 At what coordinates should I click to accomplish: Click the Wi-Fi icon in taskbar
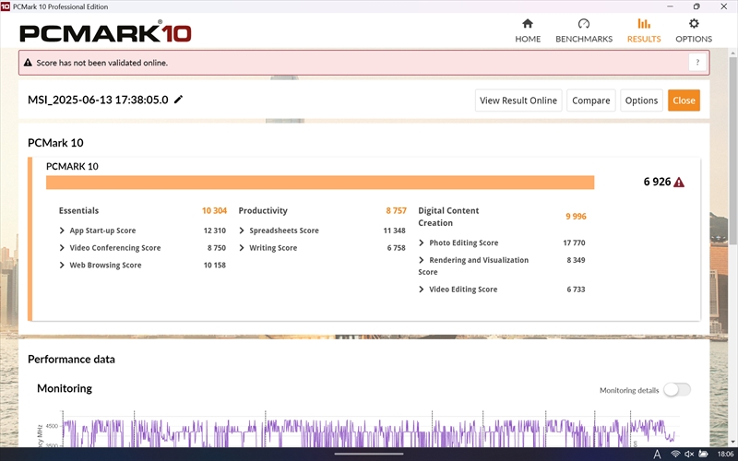tap(675, 454)
